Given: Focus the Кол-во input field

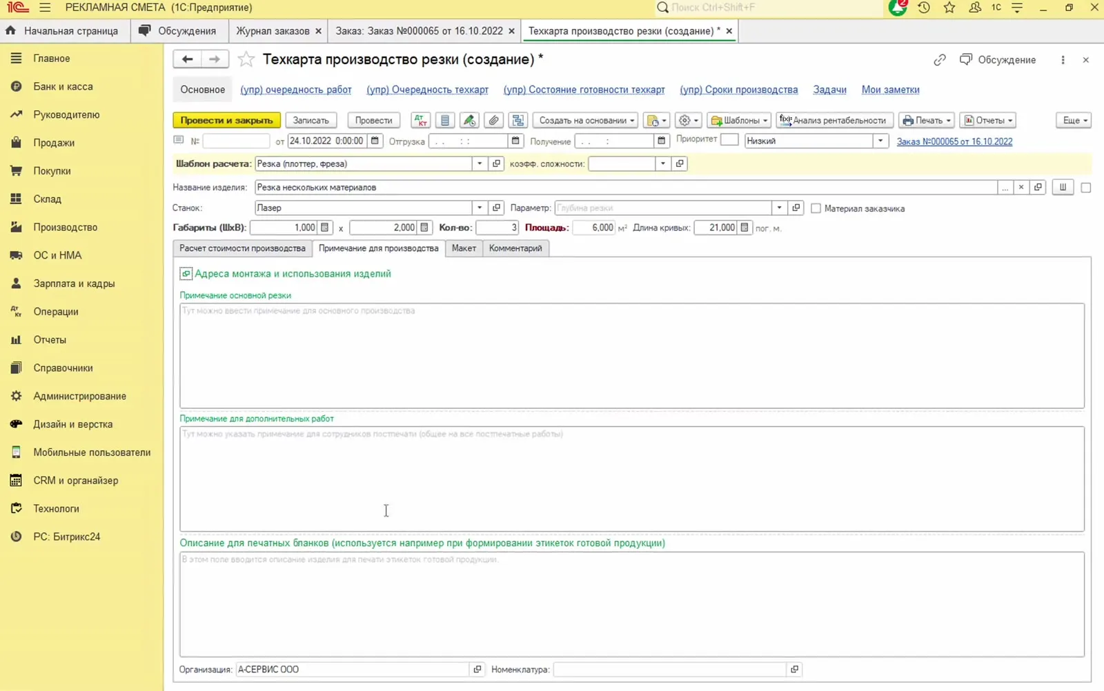Looking at the screenshot, I should pos(497,228).
